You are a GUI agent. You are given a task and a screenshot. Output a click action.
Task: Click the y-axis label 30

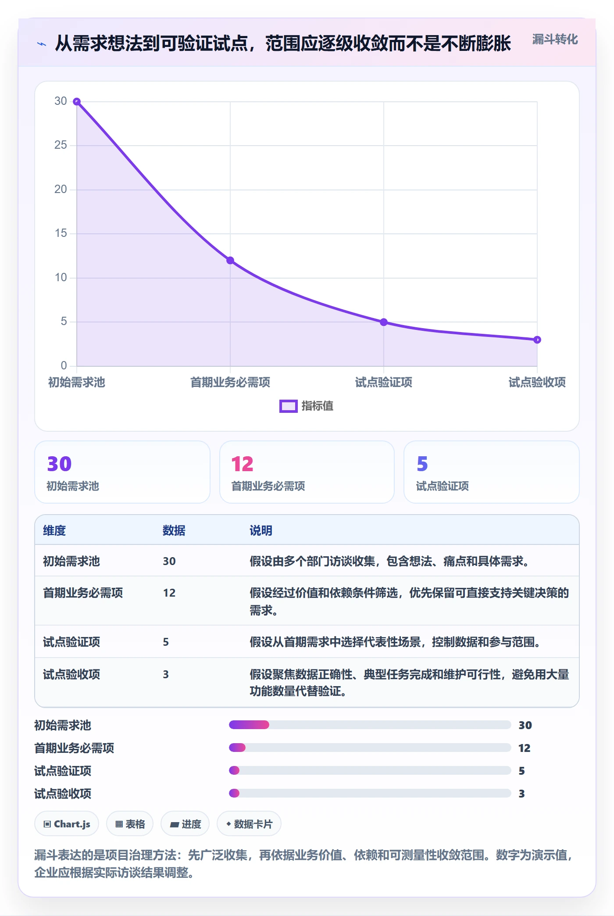point(61,101)
